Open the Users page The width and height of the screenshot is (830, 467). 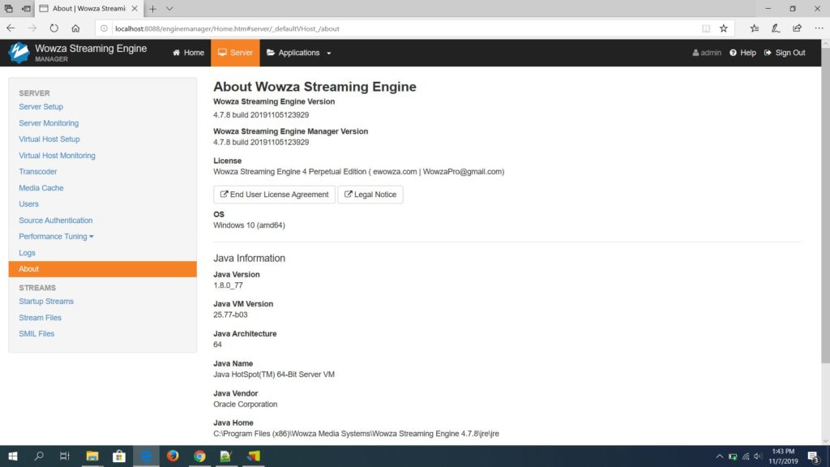click(28, 204)
